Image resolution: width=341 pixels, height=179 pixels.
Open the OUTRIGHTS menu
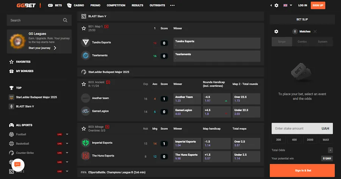click(x=157, y=5)
